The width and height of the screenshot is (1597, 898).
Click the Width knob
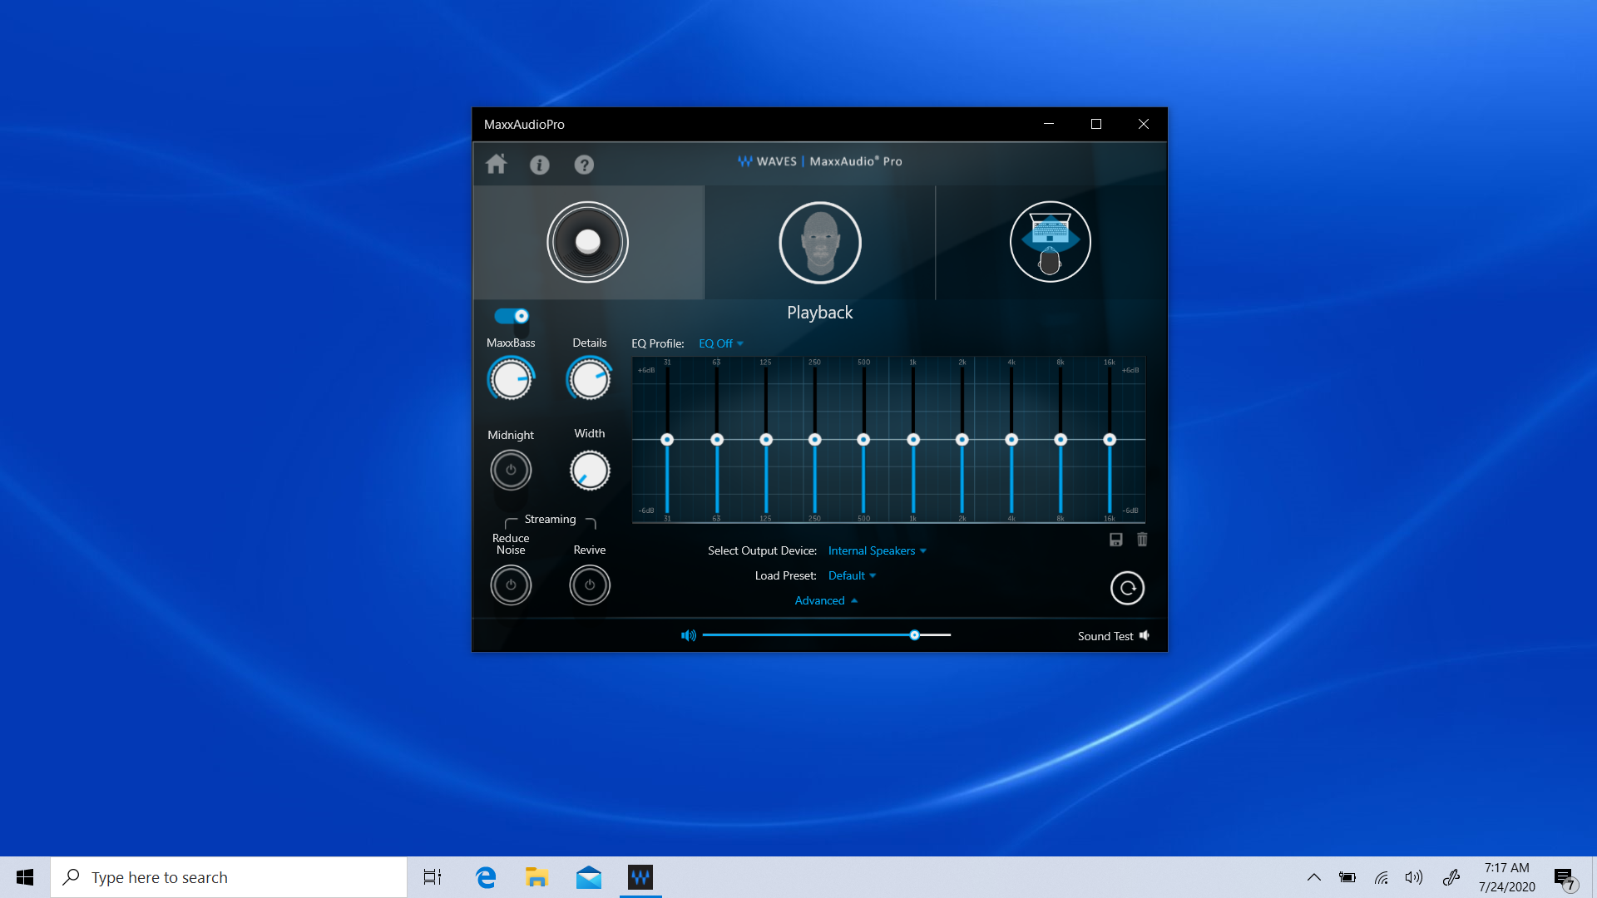[x=590, y=471]
